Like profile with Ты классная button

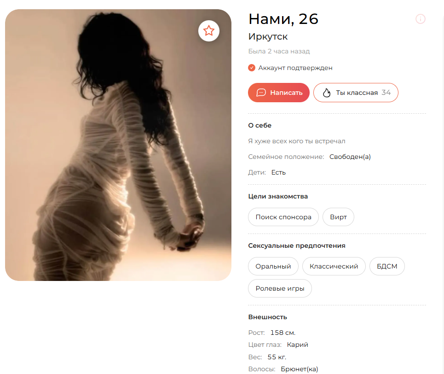pos(356,93)
